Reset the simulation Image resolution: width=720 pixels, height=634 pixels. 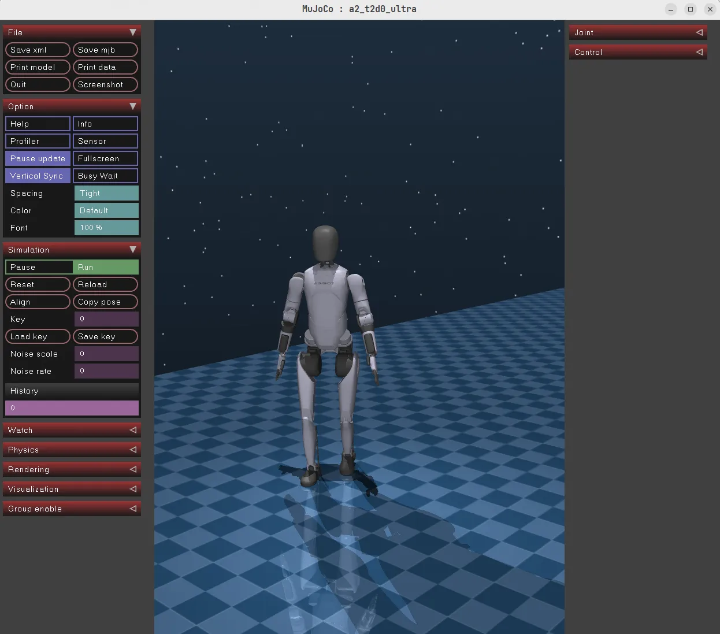click(x=38, y=284)
